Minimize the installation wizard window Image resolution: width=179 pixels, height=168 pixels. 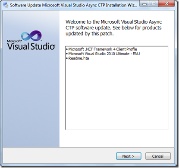click(x=144, y=4)
